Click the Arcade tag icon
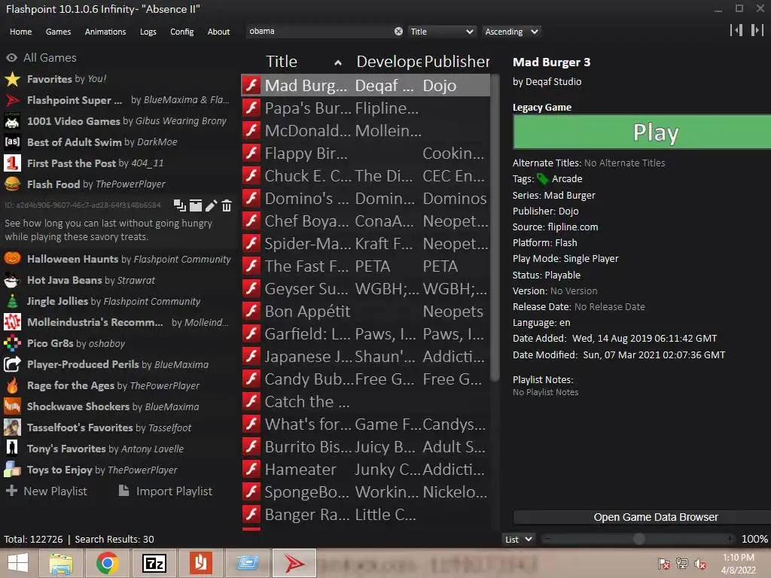 tap(542, 179)
